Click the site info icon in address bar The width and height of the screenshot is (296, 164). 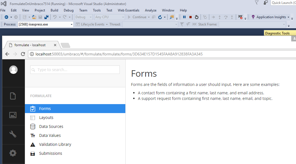tap(32, 54)
